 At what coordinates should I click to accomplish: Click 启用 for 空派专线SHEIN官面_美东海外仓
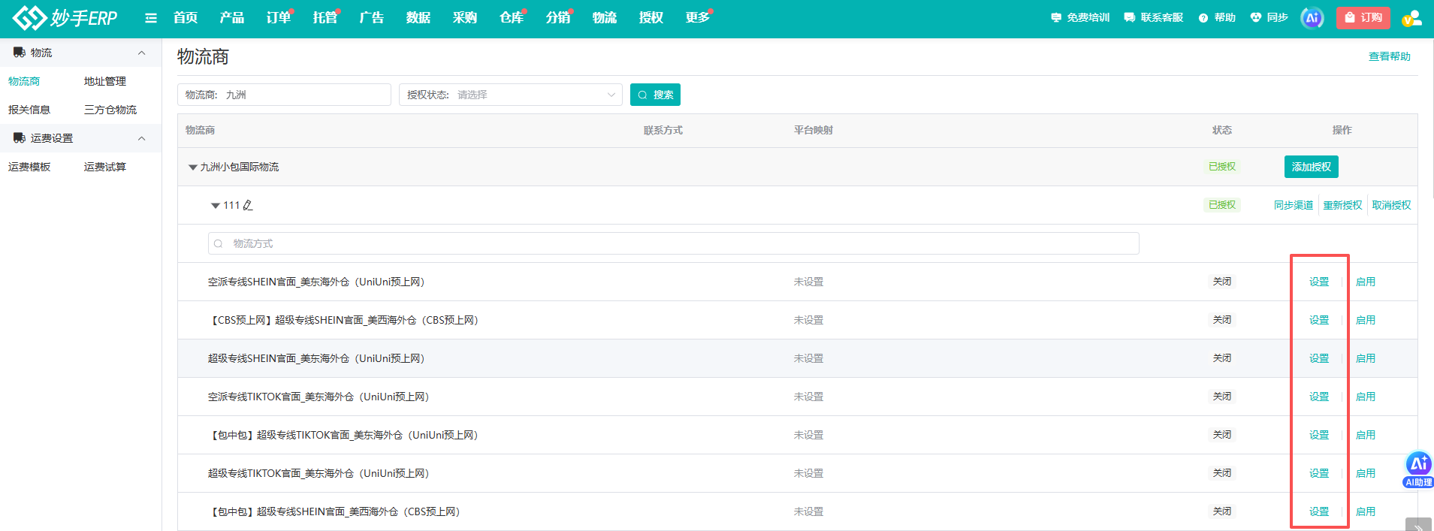pos(1366,282)
